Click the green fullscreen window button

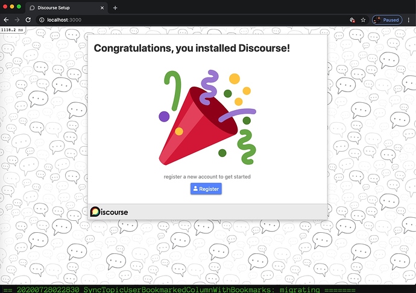pyautogui.click(x=19, y=7)
